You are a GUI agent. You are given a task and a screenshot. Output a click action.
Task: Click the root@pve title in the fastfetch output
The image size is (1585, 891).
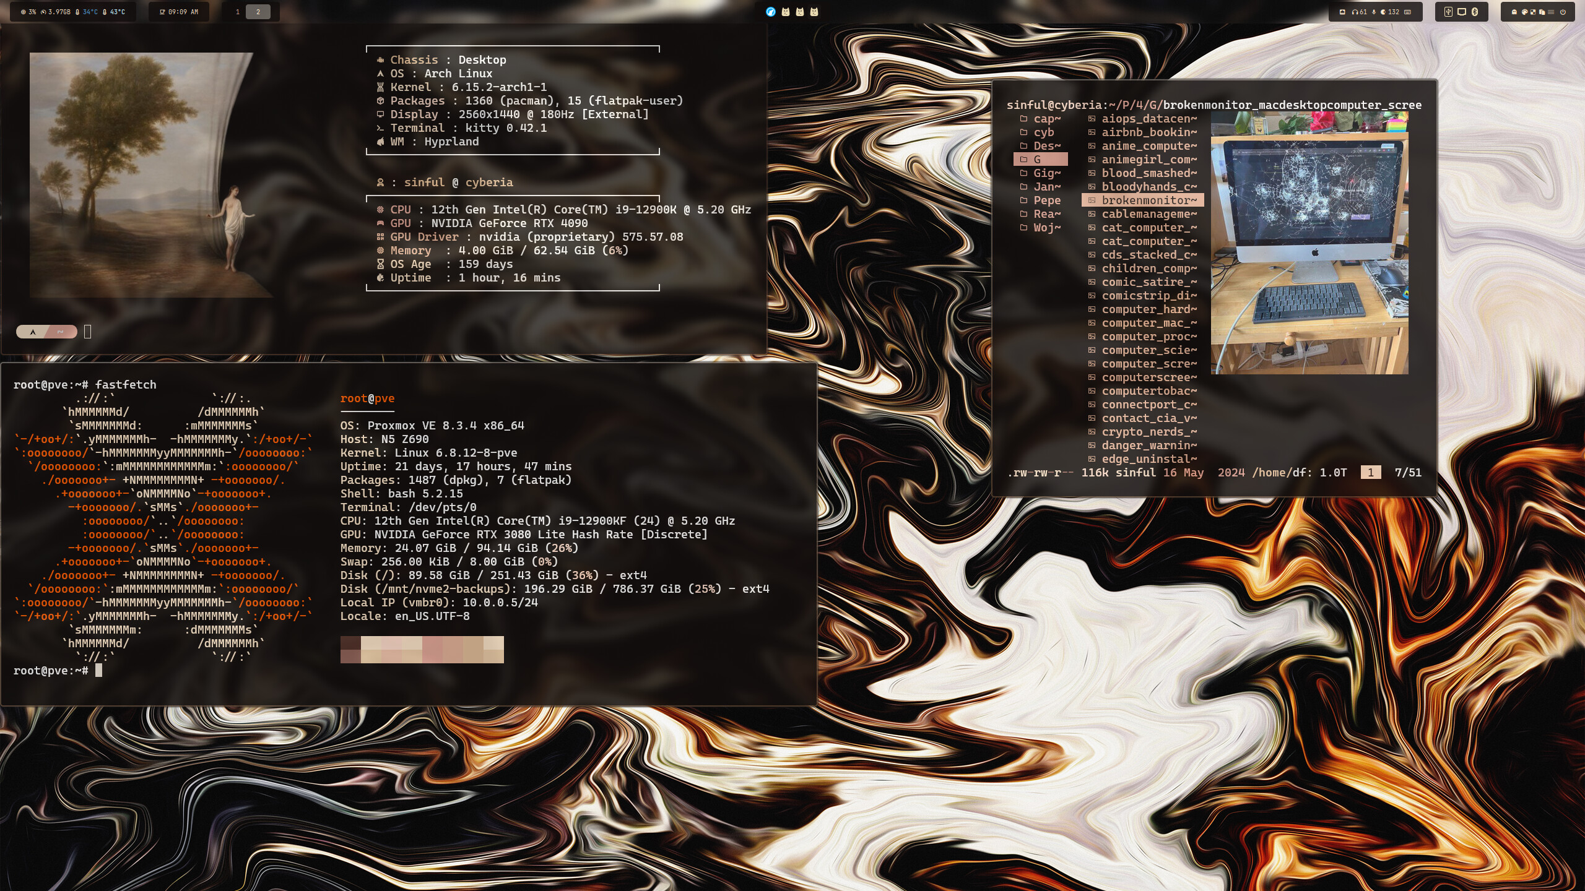[367, 398]
